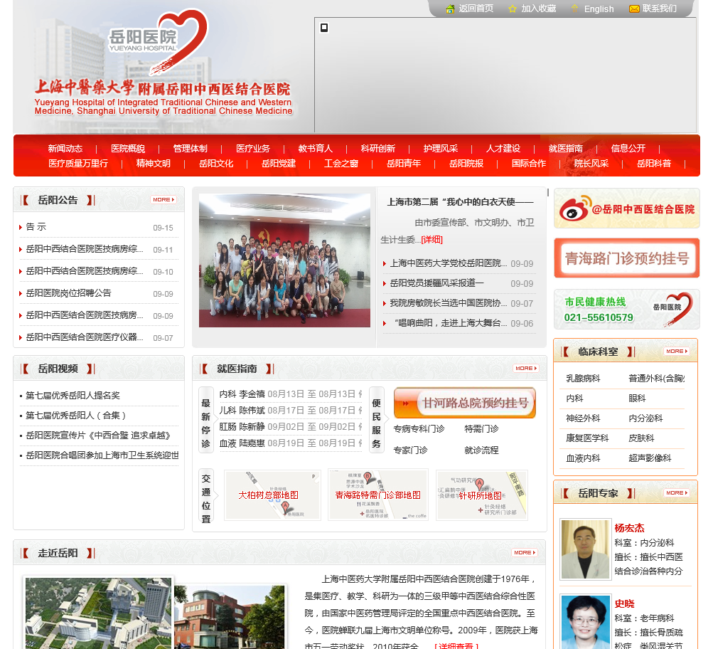Open the 国际合作 menu item
Image resolution: width=713 pixels, height=649 pixels.
tap(528, 164)
